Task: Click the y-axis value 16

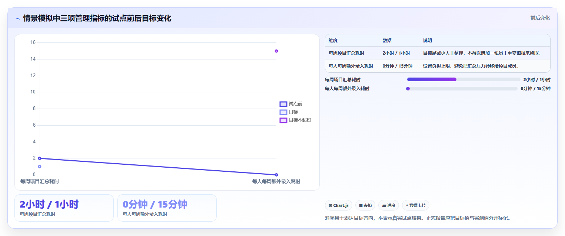Action: [33, 42]
